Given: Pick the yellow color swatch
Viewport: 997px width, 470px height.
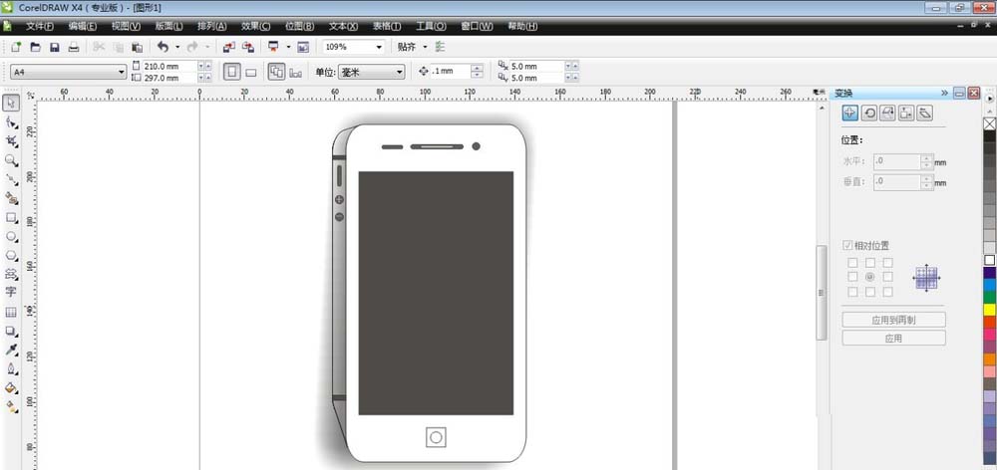Looking at the screenshot, I should [989, 310].
